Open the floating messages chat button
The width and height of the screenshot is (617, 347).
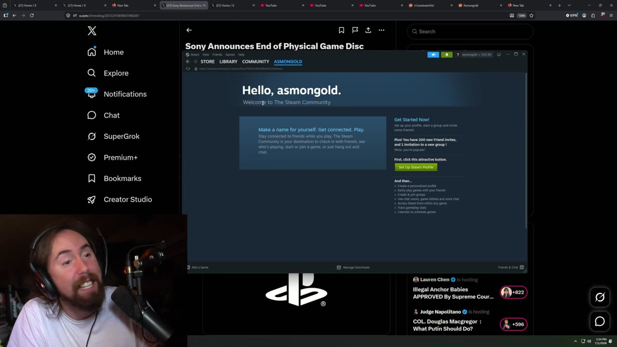[x=600, y=321]
